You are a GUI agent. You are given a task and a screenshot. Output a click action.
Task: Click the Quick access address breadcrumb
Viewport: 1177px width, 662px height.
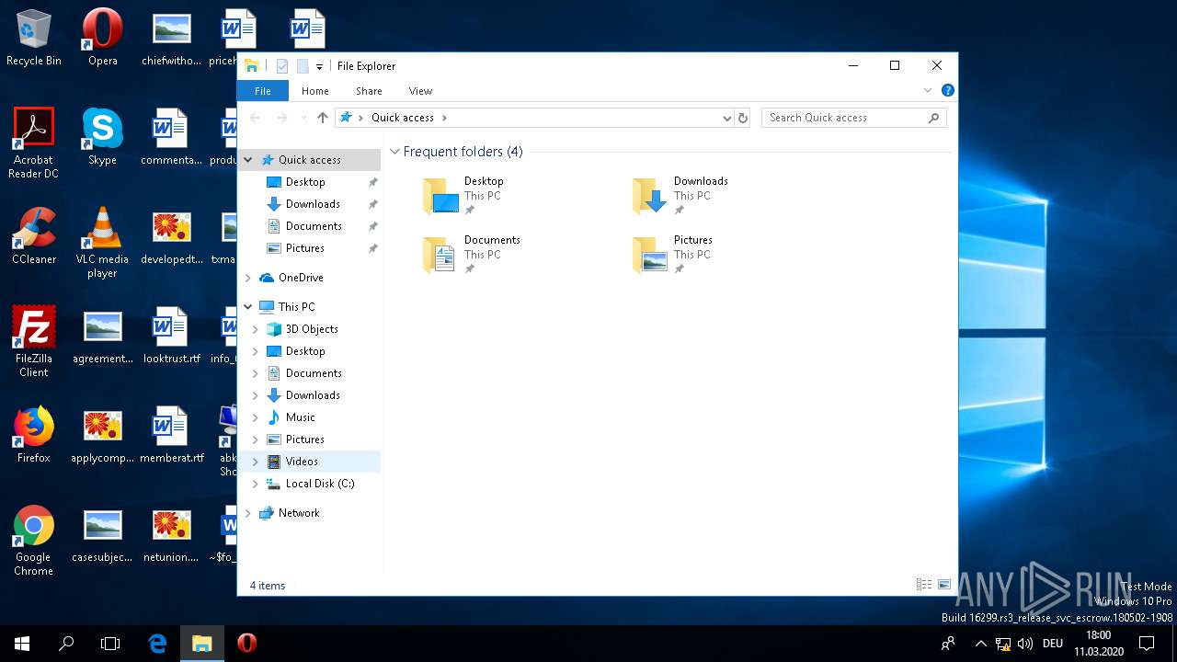402,118
